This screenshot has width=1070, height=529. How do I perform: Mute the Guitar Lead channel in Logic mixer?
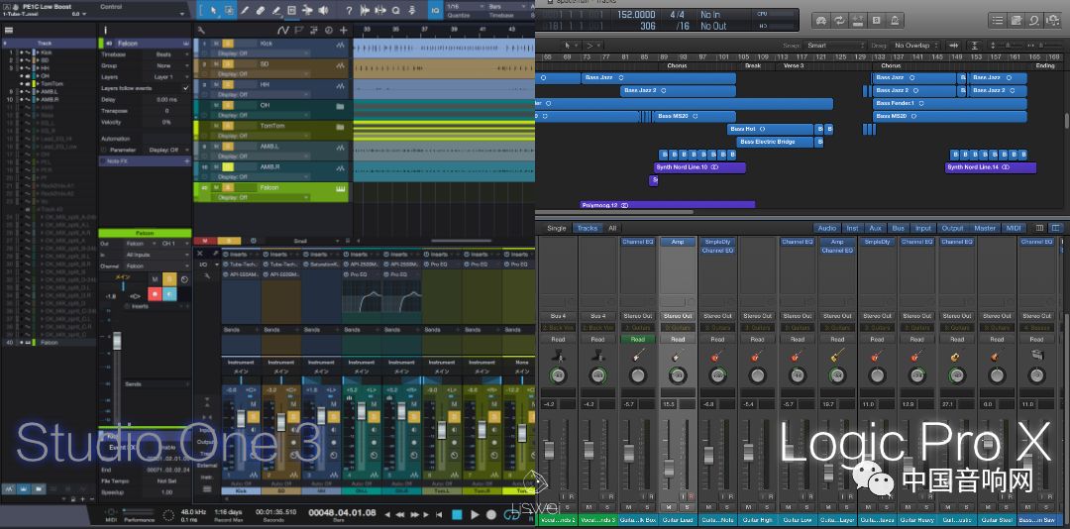670,506
